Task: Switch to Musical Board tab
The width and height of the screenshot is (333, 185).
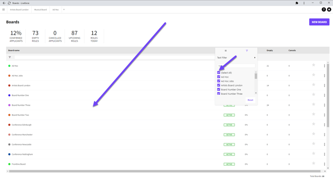Action: pos(40,9)
